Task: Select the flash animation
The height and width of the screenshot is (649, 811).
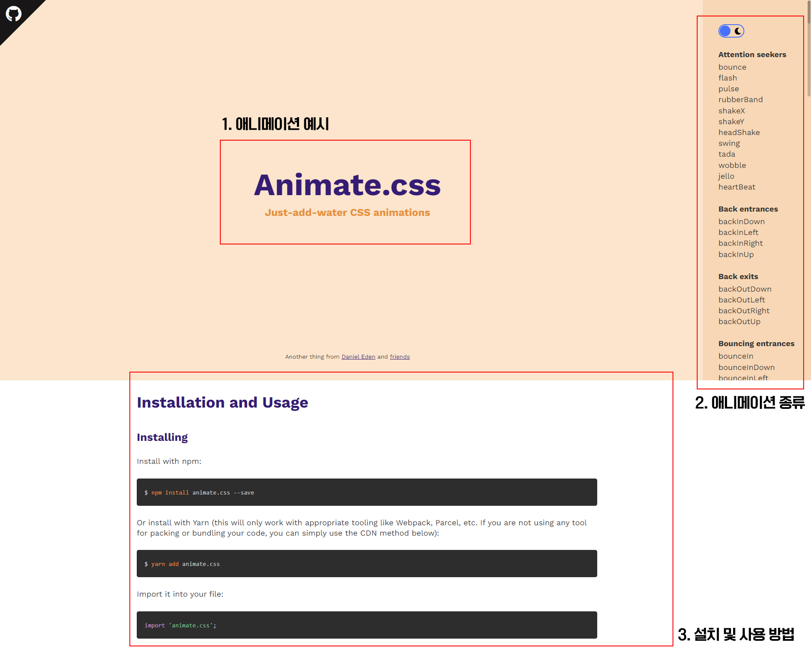Action: (727, 78)
